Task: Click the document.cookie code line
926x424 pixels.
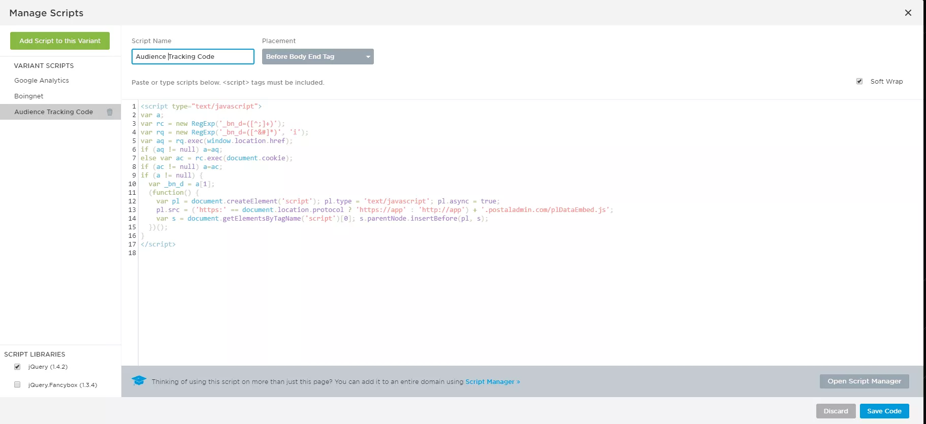Action: (x=217, y=158)
